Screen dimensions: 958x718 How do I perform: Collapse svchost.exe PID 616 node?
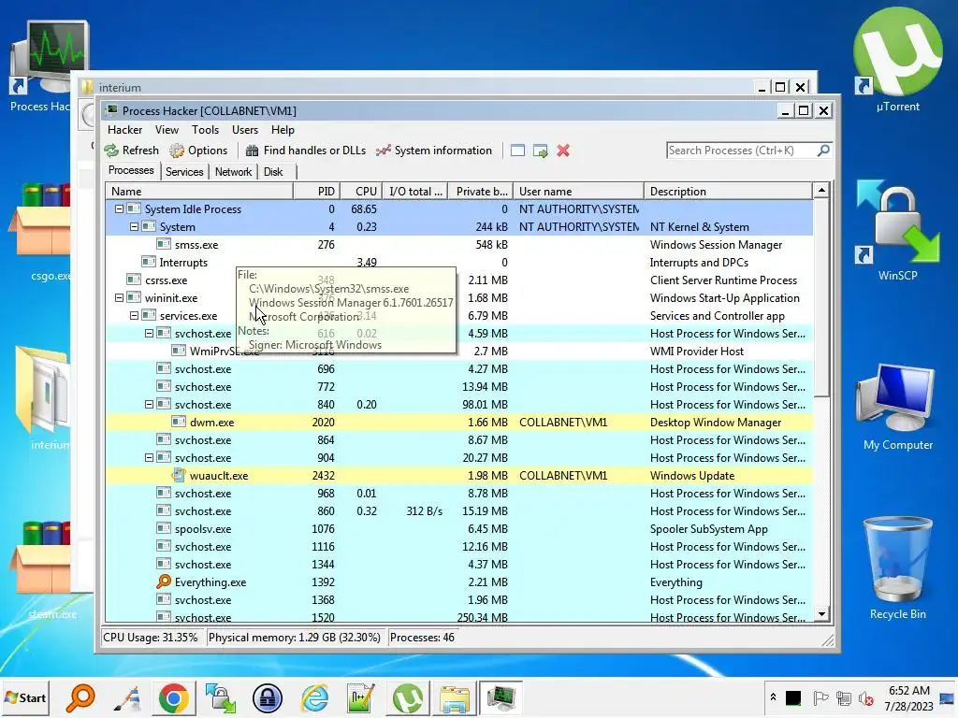[149, 334]
